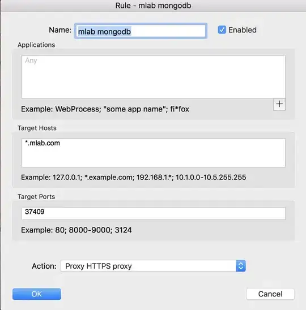306x310 pixels.
Task: Click the Applications example text with WebProcess
Action: [105, 109]
